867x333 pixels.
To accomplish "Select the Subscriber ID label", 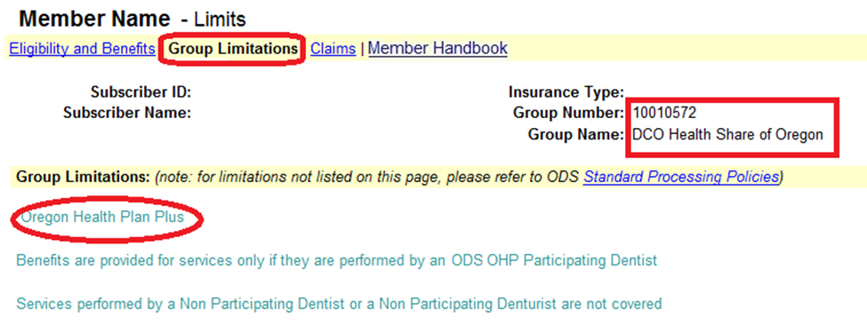I will click(141, 92).
